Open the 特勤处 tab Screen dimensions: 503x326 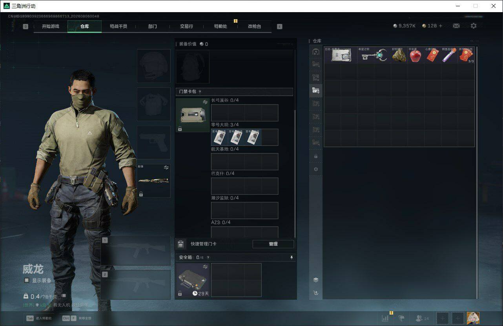click(221, 26)
